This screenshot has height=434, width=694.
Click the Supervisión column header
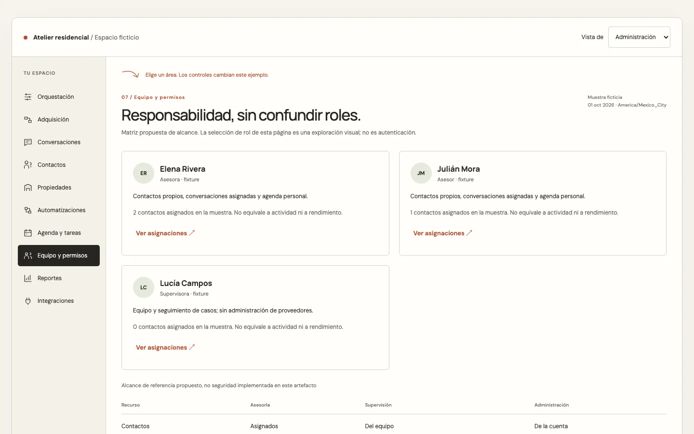378,405
